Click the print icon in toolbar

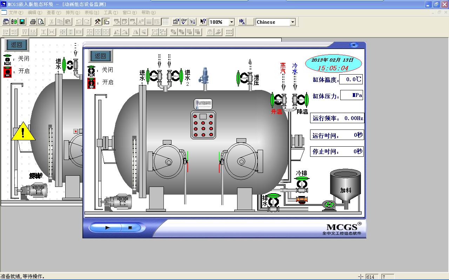pyautogui.click(x=33, y=22)
